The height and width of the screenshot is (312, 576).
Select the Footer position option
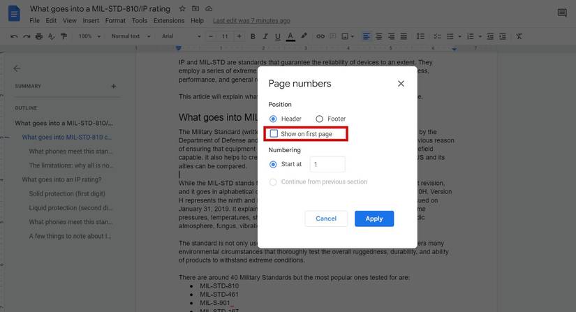tap(319, 119)
